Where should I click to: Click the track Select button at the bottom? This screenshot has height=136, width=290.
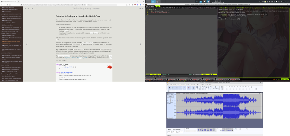pyautogui.click(x=170, y=118)
